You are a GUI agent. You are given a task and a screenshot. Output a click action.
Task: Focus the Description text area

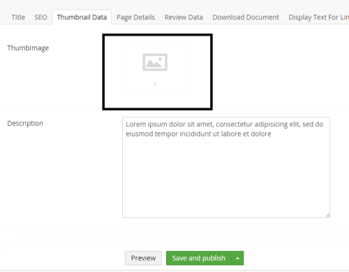(x=226, y=167)
